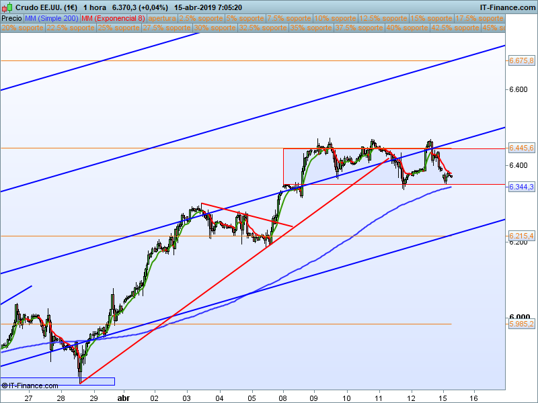Click the 42.5% soporte label

[x=455, y=28]
